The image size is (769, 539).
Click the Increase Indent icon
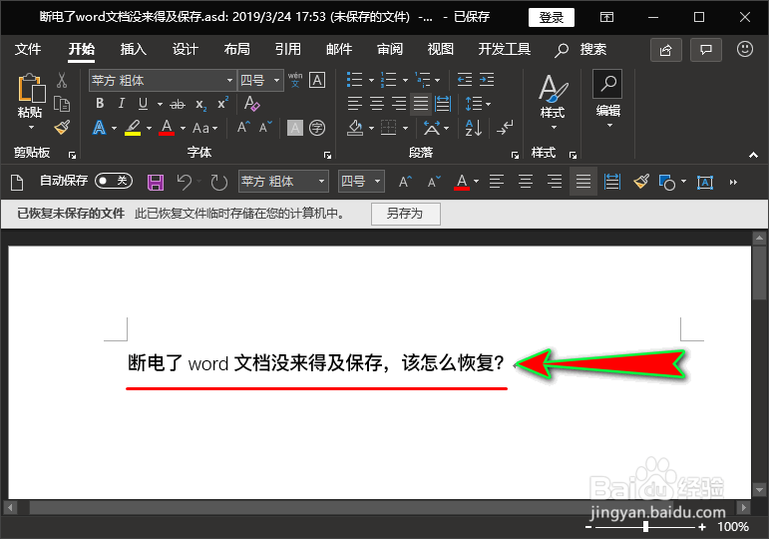click(x=487, y=80)
